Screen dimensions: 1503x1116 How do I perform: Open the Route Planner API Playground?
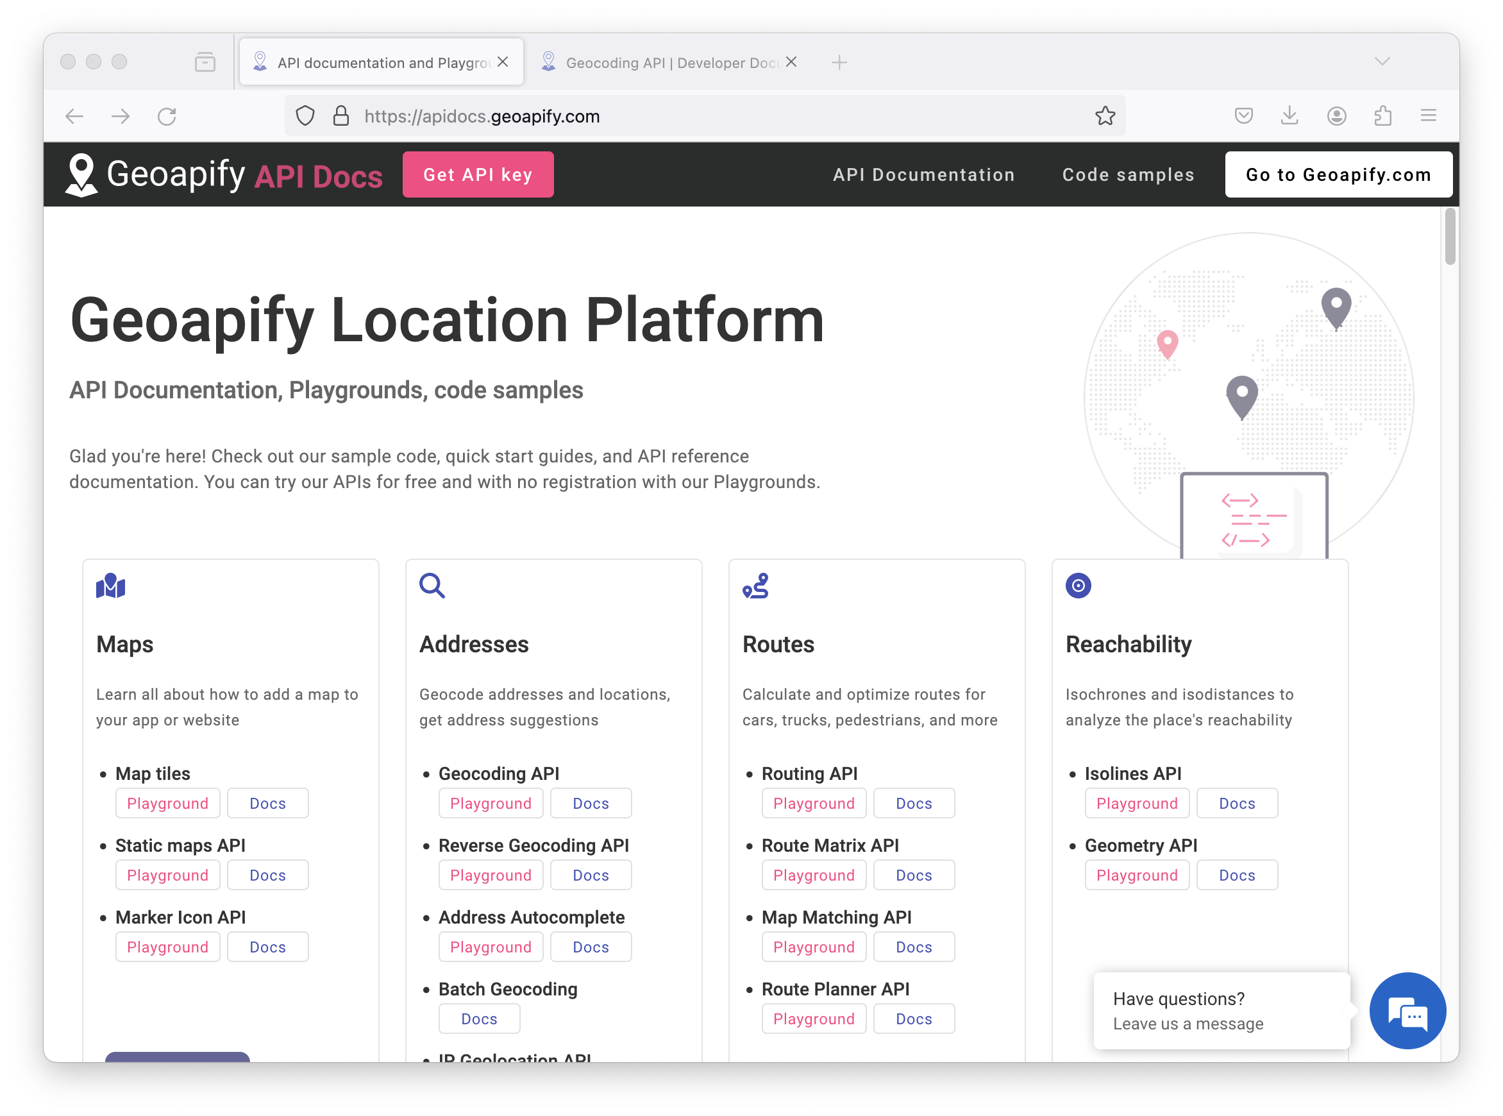coord(814,1019)
